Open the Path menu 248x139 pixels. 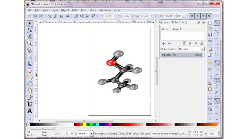point(75,10)
